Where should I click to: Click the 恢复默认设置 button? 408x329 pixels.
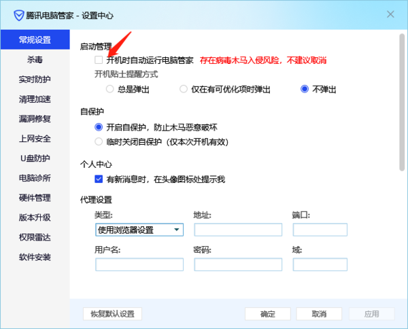112,314
